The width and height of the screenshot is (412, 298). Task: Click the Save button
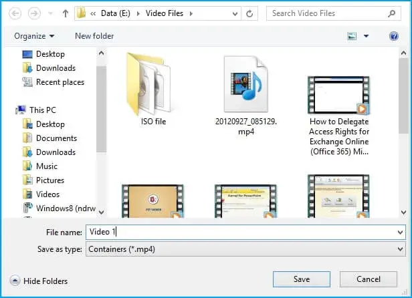click(302, 279)
